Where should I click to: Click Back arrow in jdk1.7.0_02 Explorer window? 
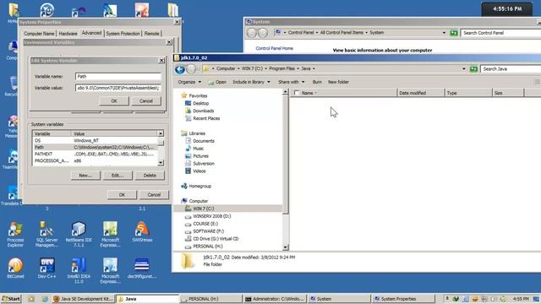180,69
